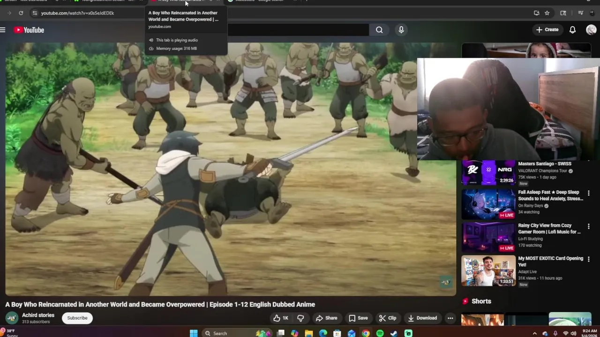The height and width of the screenshot is (337, 600).
Task: Open the weather widget showing 38°F
Action: pos(9,333)
